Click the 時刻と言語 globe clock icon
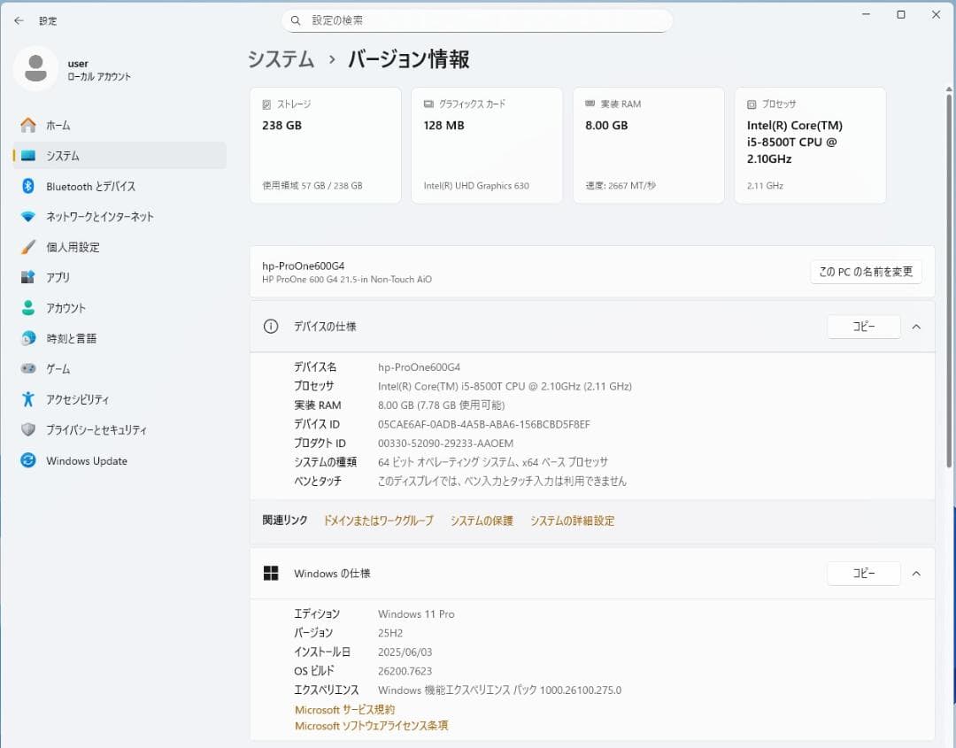 click(28, 338)
